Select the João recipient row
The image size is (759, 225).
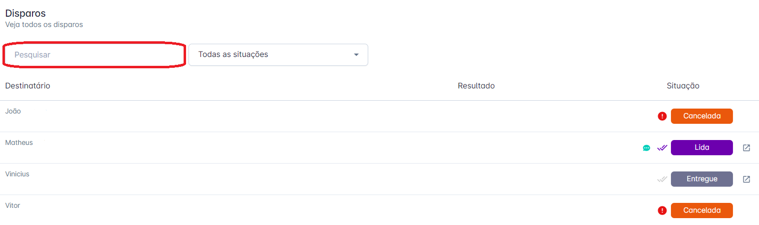point(13,112)
